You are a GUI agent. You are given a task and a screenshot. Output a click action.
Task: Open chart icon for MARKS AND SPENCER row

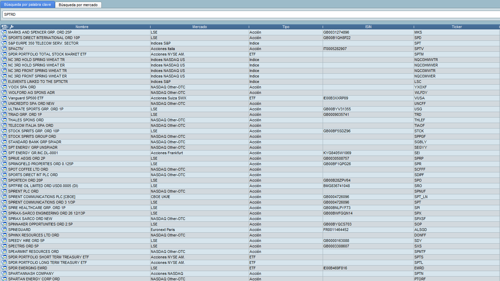(4, 32)
